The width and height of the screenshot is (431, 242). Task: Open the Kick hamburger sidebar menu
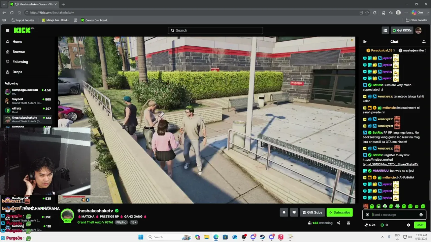coord(7,30)
